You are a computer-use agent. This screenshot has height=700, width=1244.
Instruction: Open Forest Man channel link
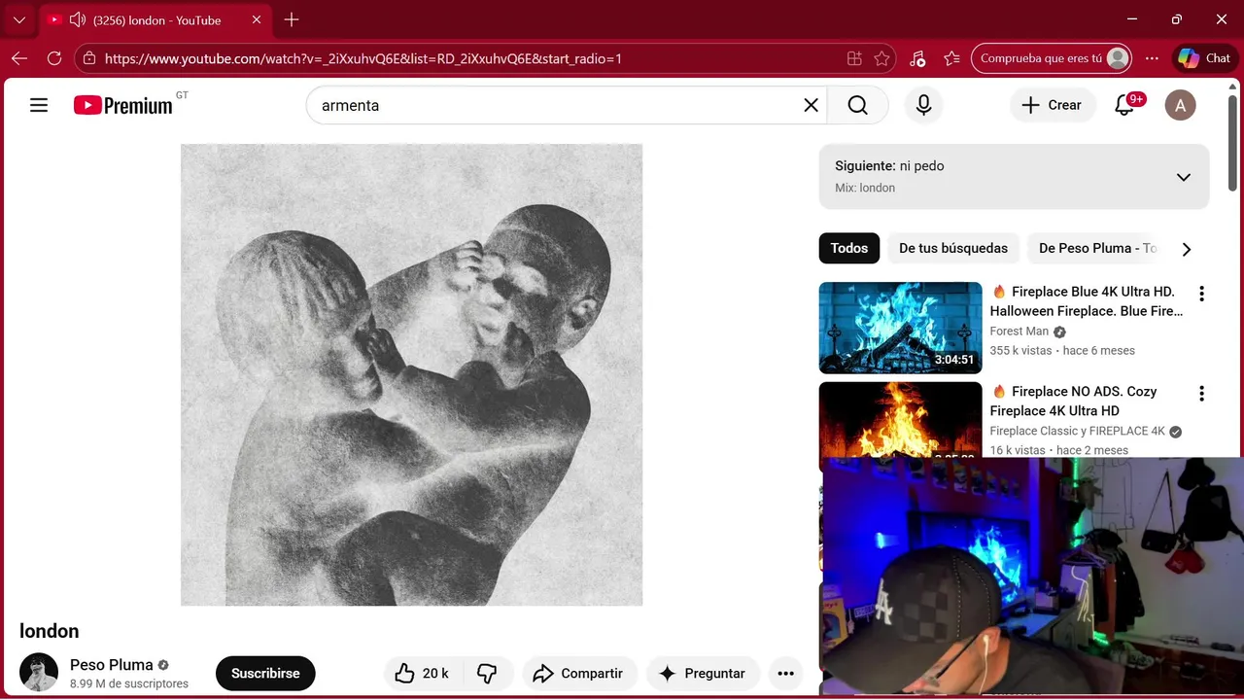(x=1019, y=332)
